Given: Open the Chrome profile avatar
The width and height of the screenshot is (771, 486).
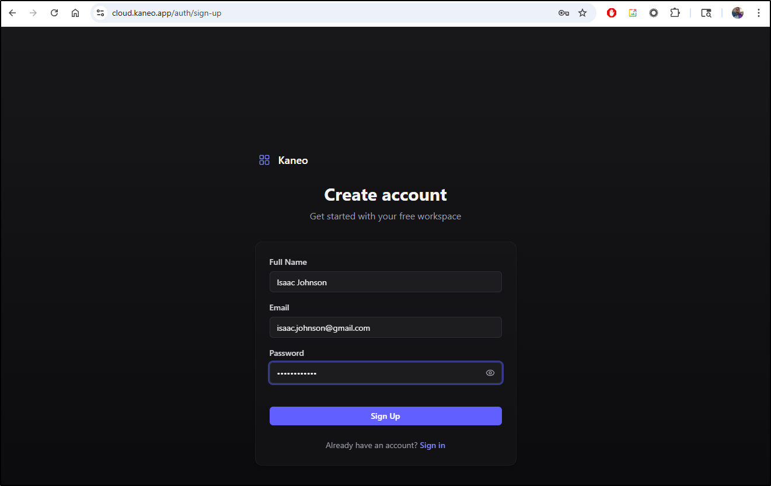Looking at the screenshot, I should pyautogui.click(x=738, y=13).
